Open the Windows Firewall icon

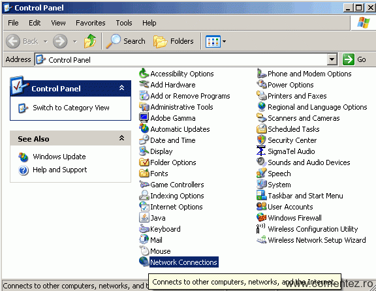click(261, 217)
